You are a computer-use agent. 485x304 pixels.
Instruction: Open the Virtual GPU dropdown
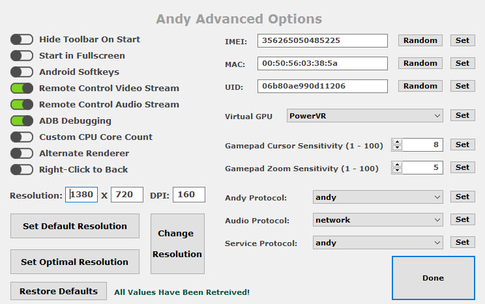point(365,116)
